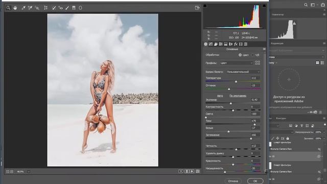Open the Профиль dropdown
327x184 pixels.
pos(237,63)
